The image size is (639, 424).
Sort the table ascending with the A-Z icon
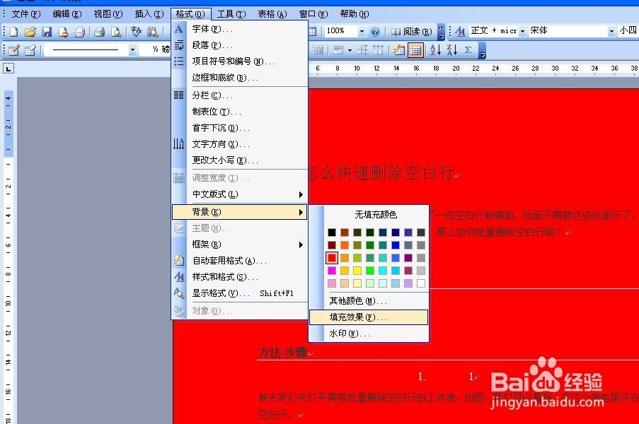coord(435,49)
